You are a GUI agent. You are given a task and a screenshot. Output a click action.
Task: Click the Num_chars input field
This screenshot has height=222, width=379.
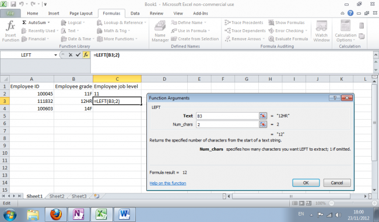[227, 124]
